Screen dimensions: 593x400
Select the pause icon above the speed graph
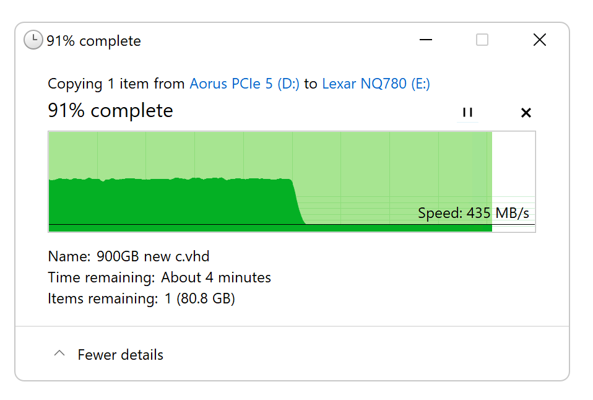point(467,113)
